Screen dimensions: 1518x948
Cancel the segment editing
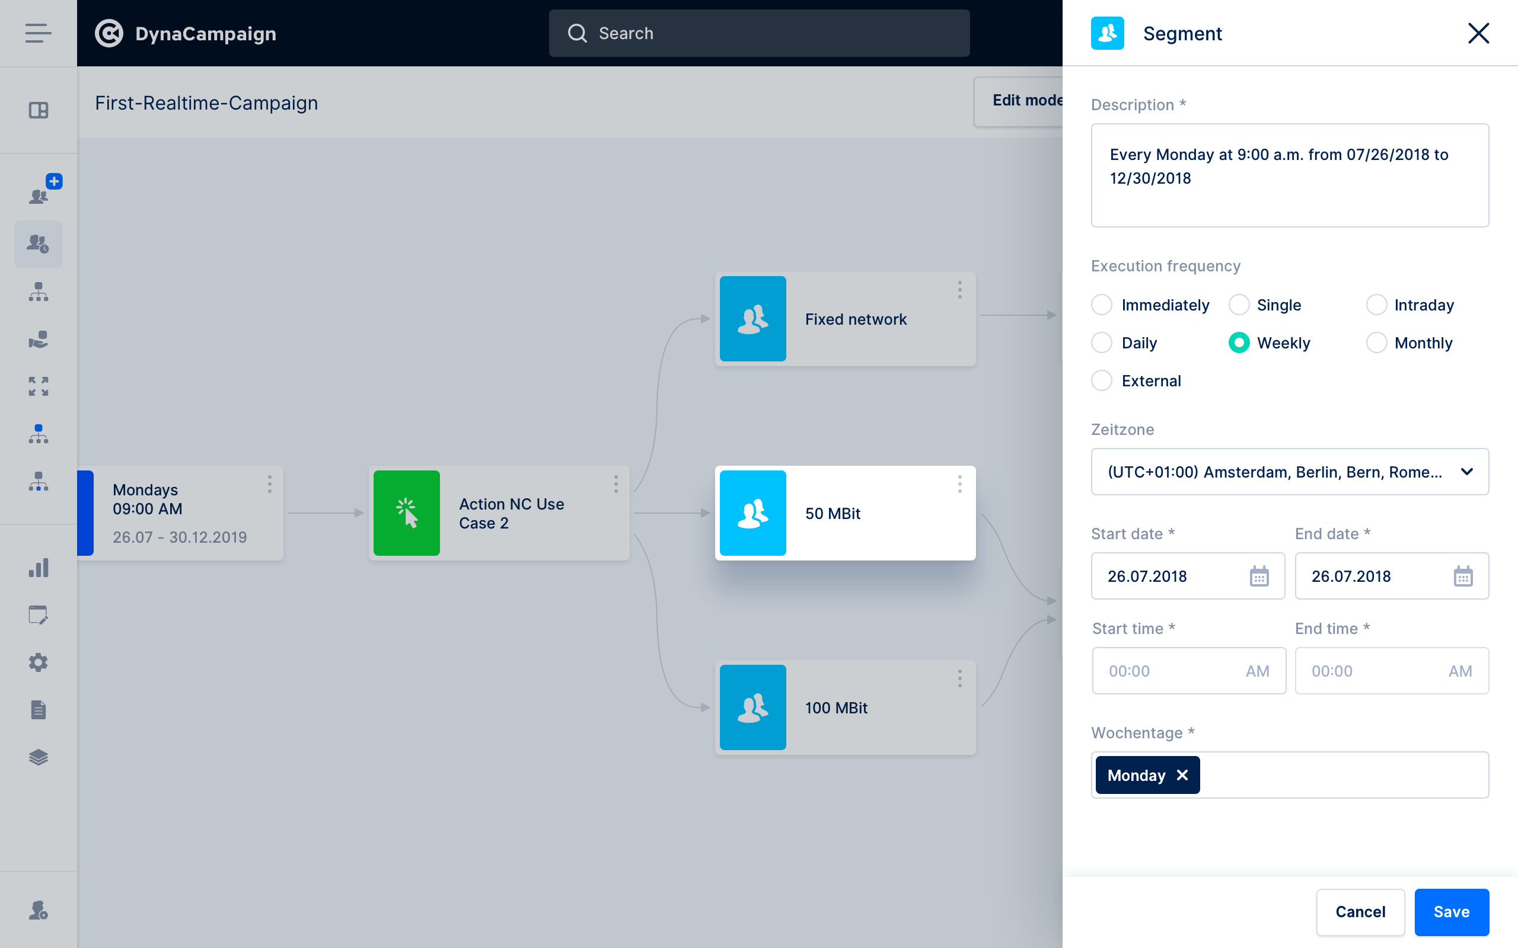click(1360, 912)
